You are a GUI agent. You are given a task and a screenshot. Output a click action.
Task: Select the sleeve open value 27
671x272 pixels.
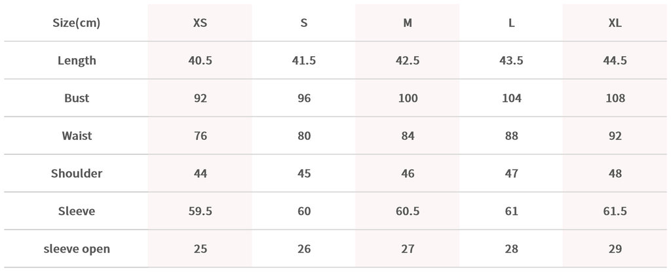[x=408, y=249]
